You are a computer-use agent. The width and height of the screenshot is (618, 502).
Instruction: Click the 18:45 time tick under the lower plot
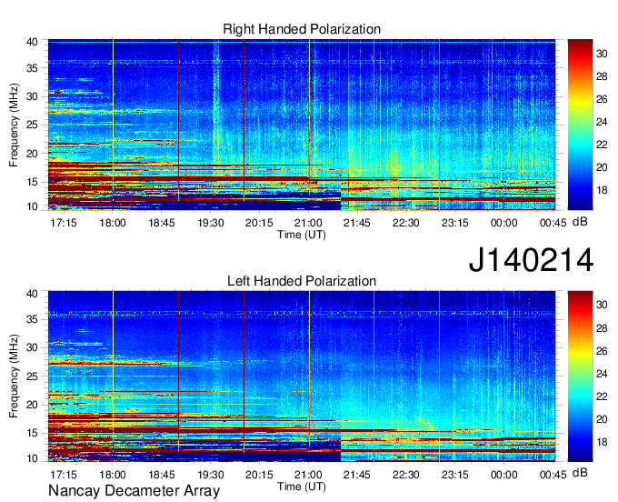click(x=161, y=475)
